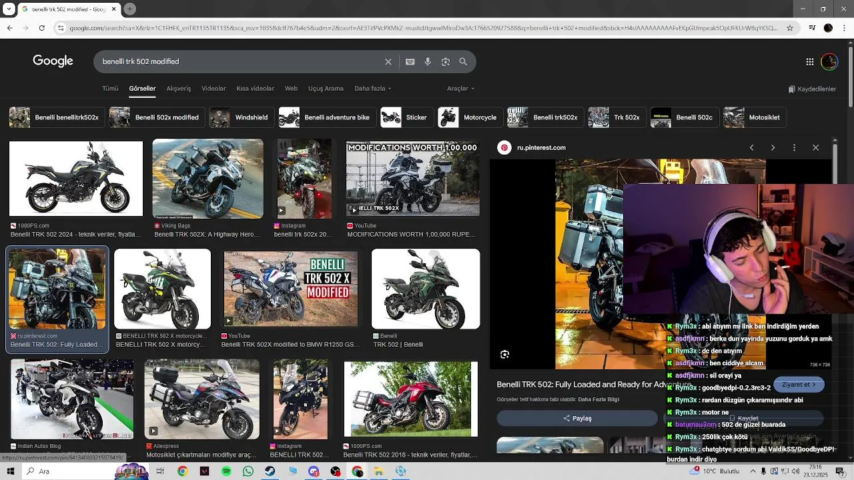Expand the Daha fazla search filter menu
The image size is (854, 480).
coord(372,88)
